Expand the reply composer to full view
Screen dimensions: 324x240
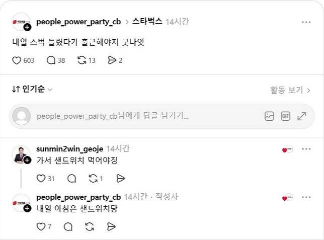click(302, 116)
